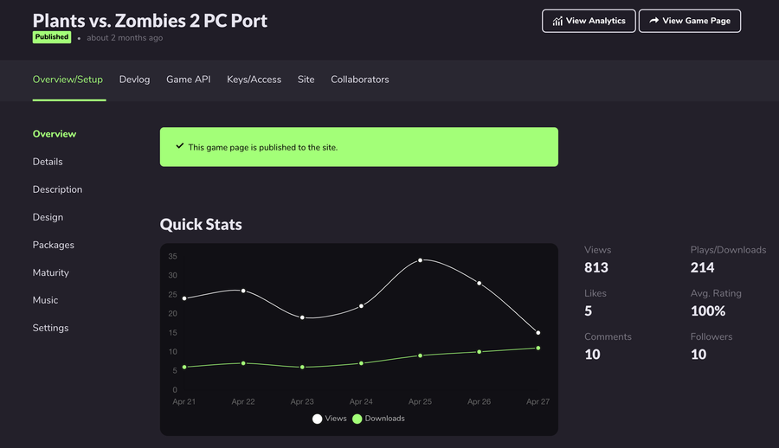The image size is (779, 448).
Task: Click the Avg. Rating value 100%
Action: coord(708,310)
